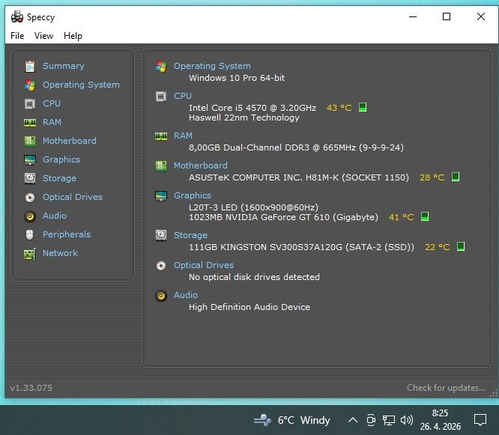Image resolution: width=499 pixels, height=435 pixels.
Task: Click the Windows 10 Pro 64-bit text
Action: [x=237, y=78]
